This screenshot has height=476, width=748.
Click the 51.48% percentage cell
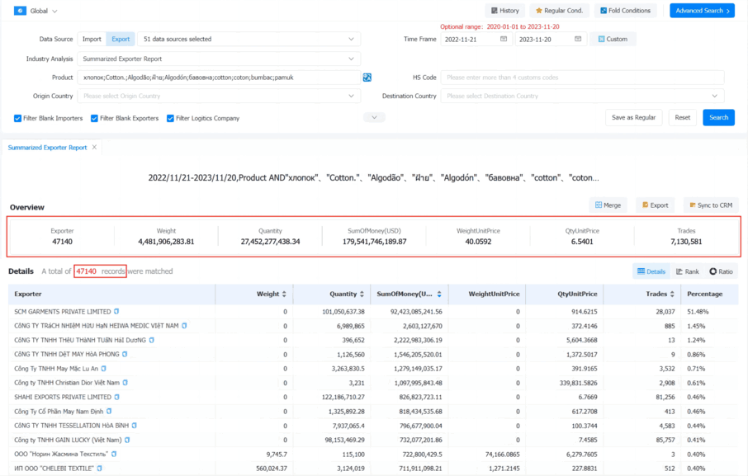[698, 312]
